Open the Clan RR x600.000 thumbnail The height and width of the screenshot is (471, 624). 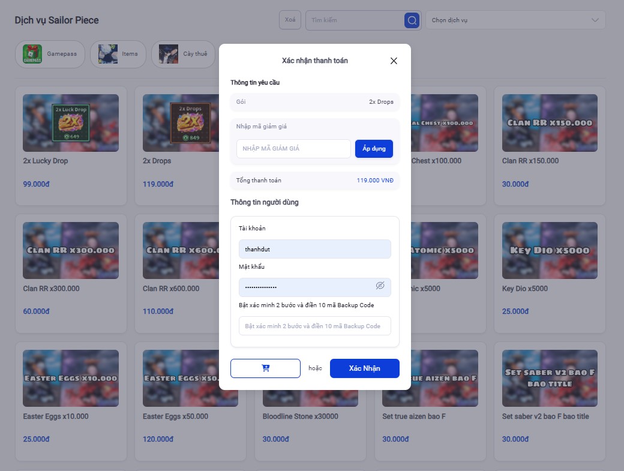[x=181, y=250]
